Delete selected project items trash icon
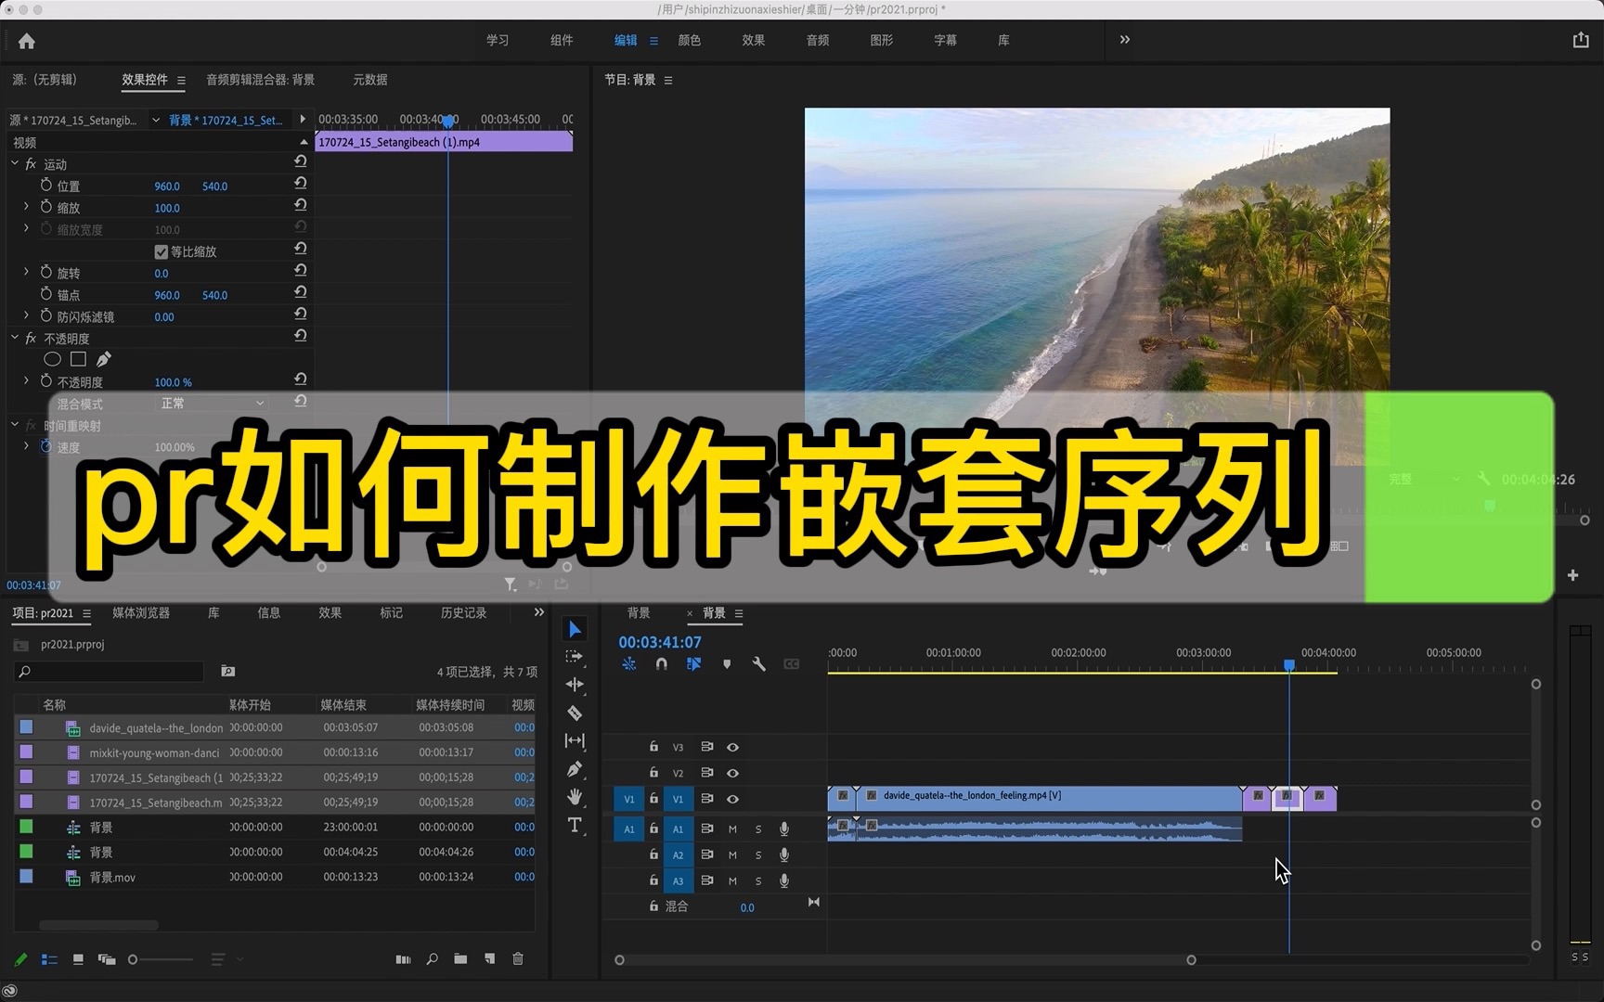 click(518, 959)
